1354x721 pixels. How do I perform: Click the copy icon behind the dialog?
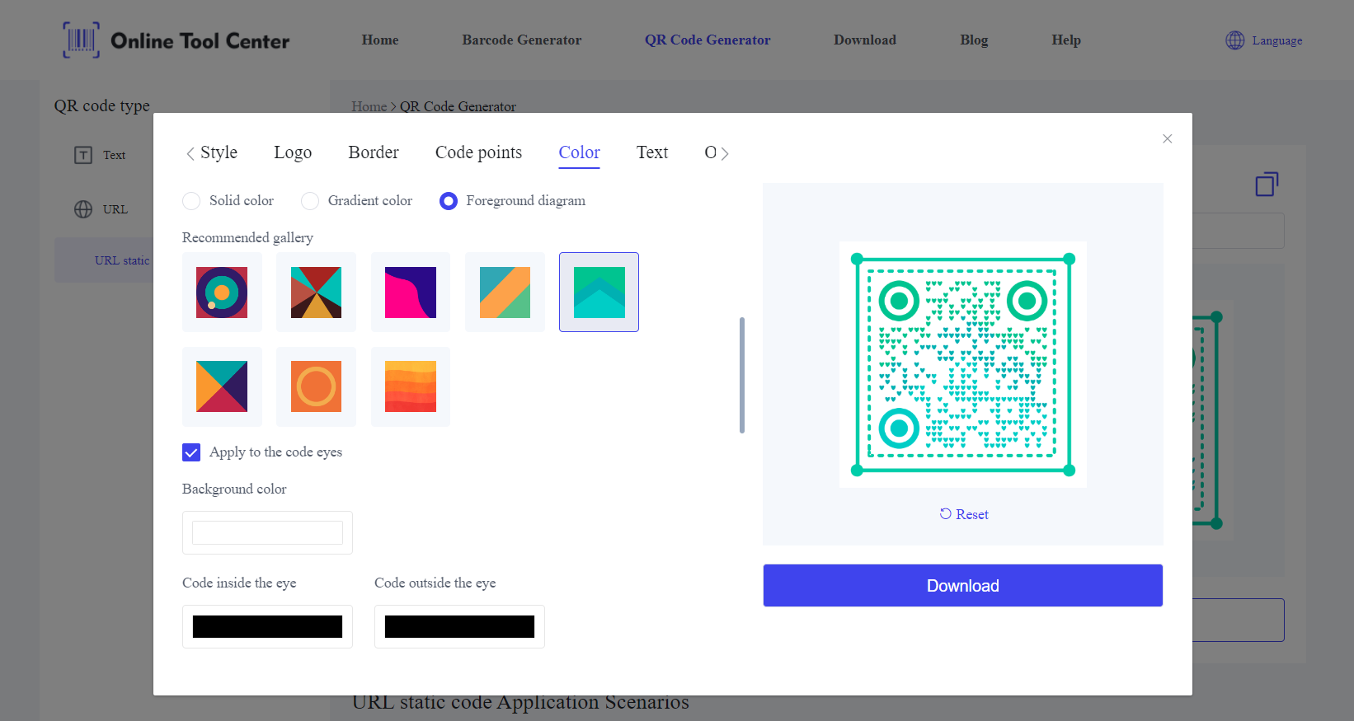click(x=1267, y=184)
